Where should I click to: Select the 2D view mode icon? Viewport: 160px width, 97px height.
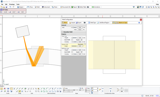(x=138, y=7)
